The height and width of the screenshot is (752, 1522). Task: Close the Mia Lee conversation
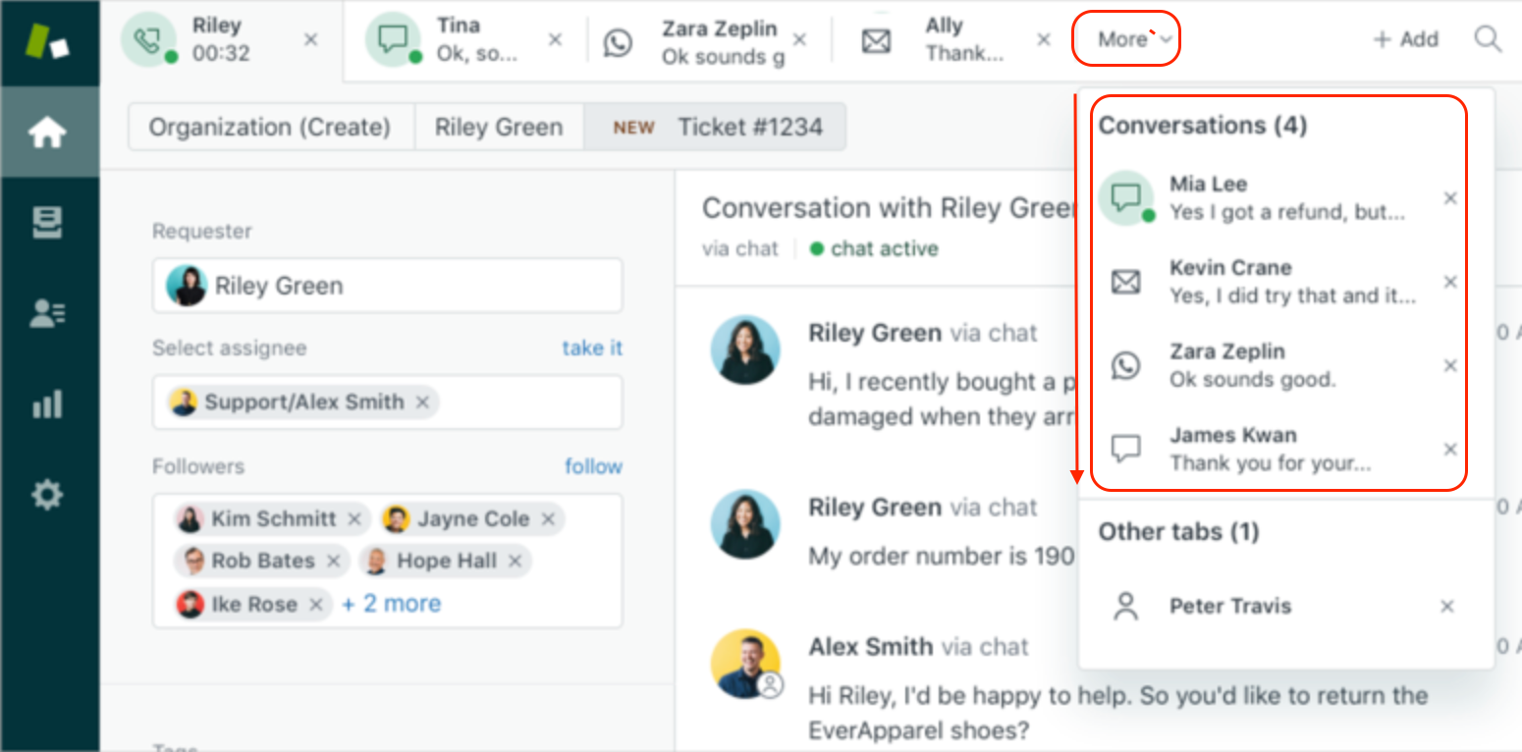tap(1449, 198)
